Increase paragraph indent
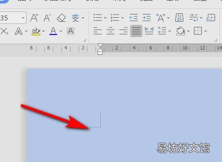 pyautogui.click(x=147, y=18)
